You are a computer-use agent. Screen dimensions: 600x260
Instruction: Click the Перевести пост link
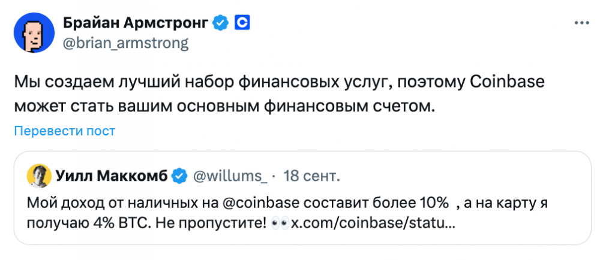point(65,131)
